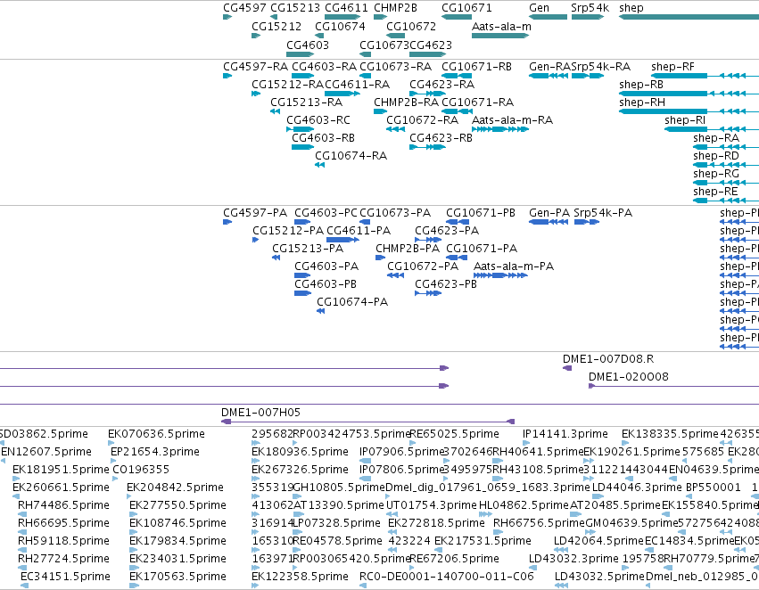Click transcript CHMP2B-RA
Viewport: 759px width, 590px height.
point(381,111)
